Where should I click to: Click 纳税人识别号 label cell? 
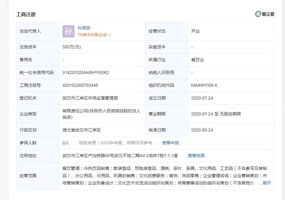click(167, 72)
